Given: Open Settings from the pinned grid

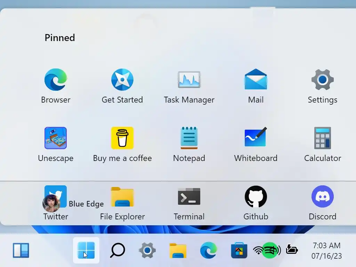Looking at the screenshot, I should 322,86.
